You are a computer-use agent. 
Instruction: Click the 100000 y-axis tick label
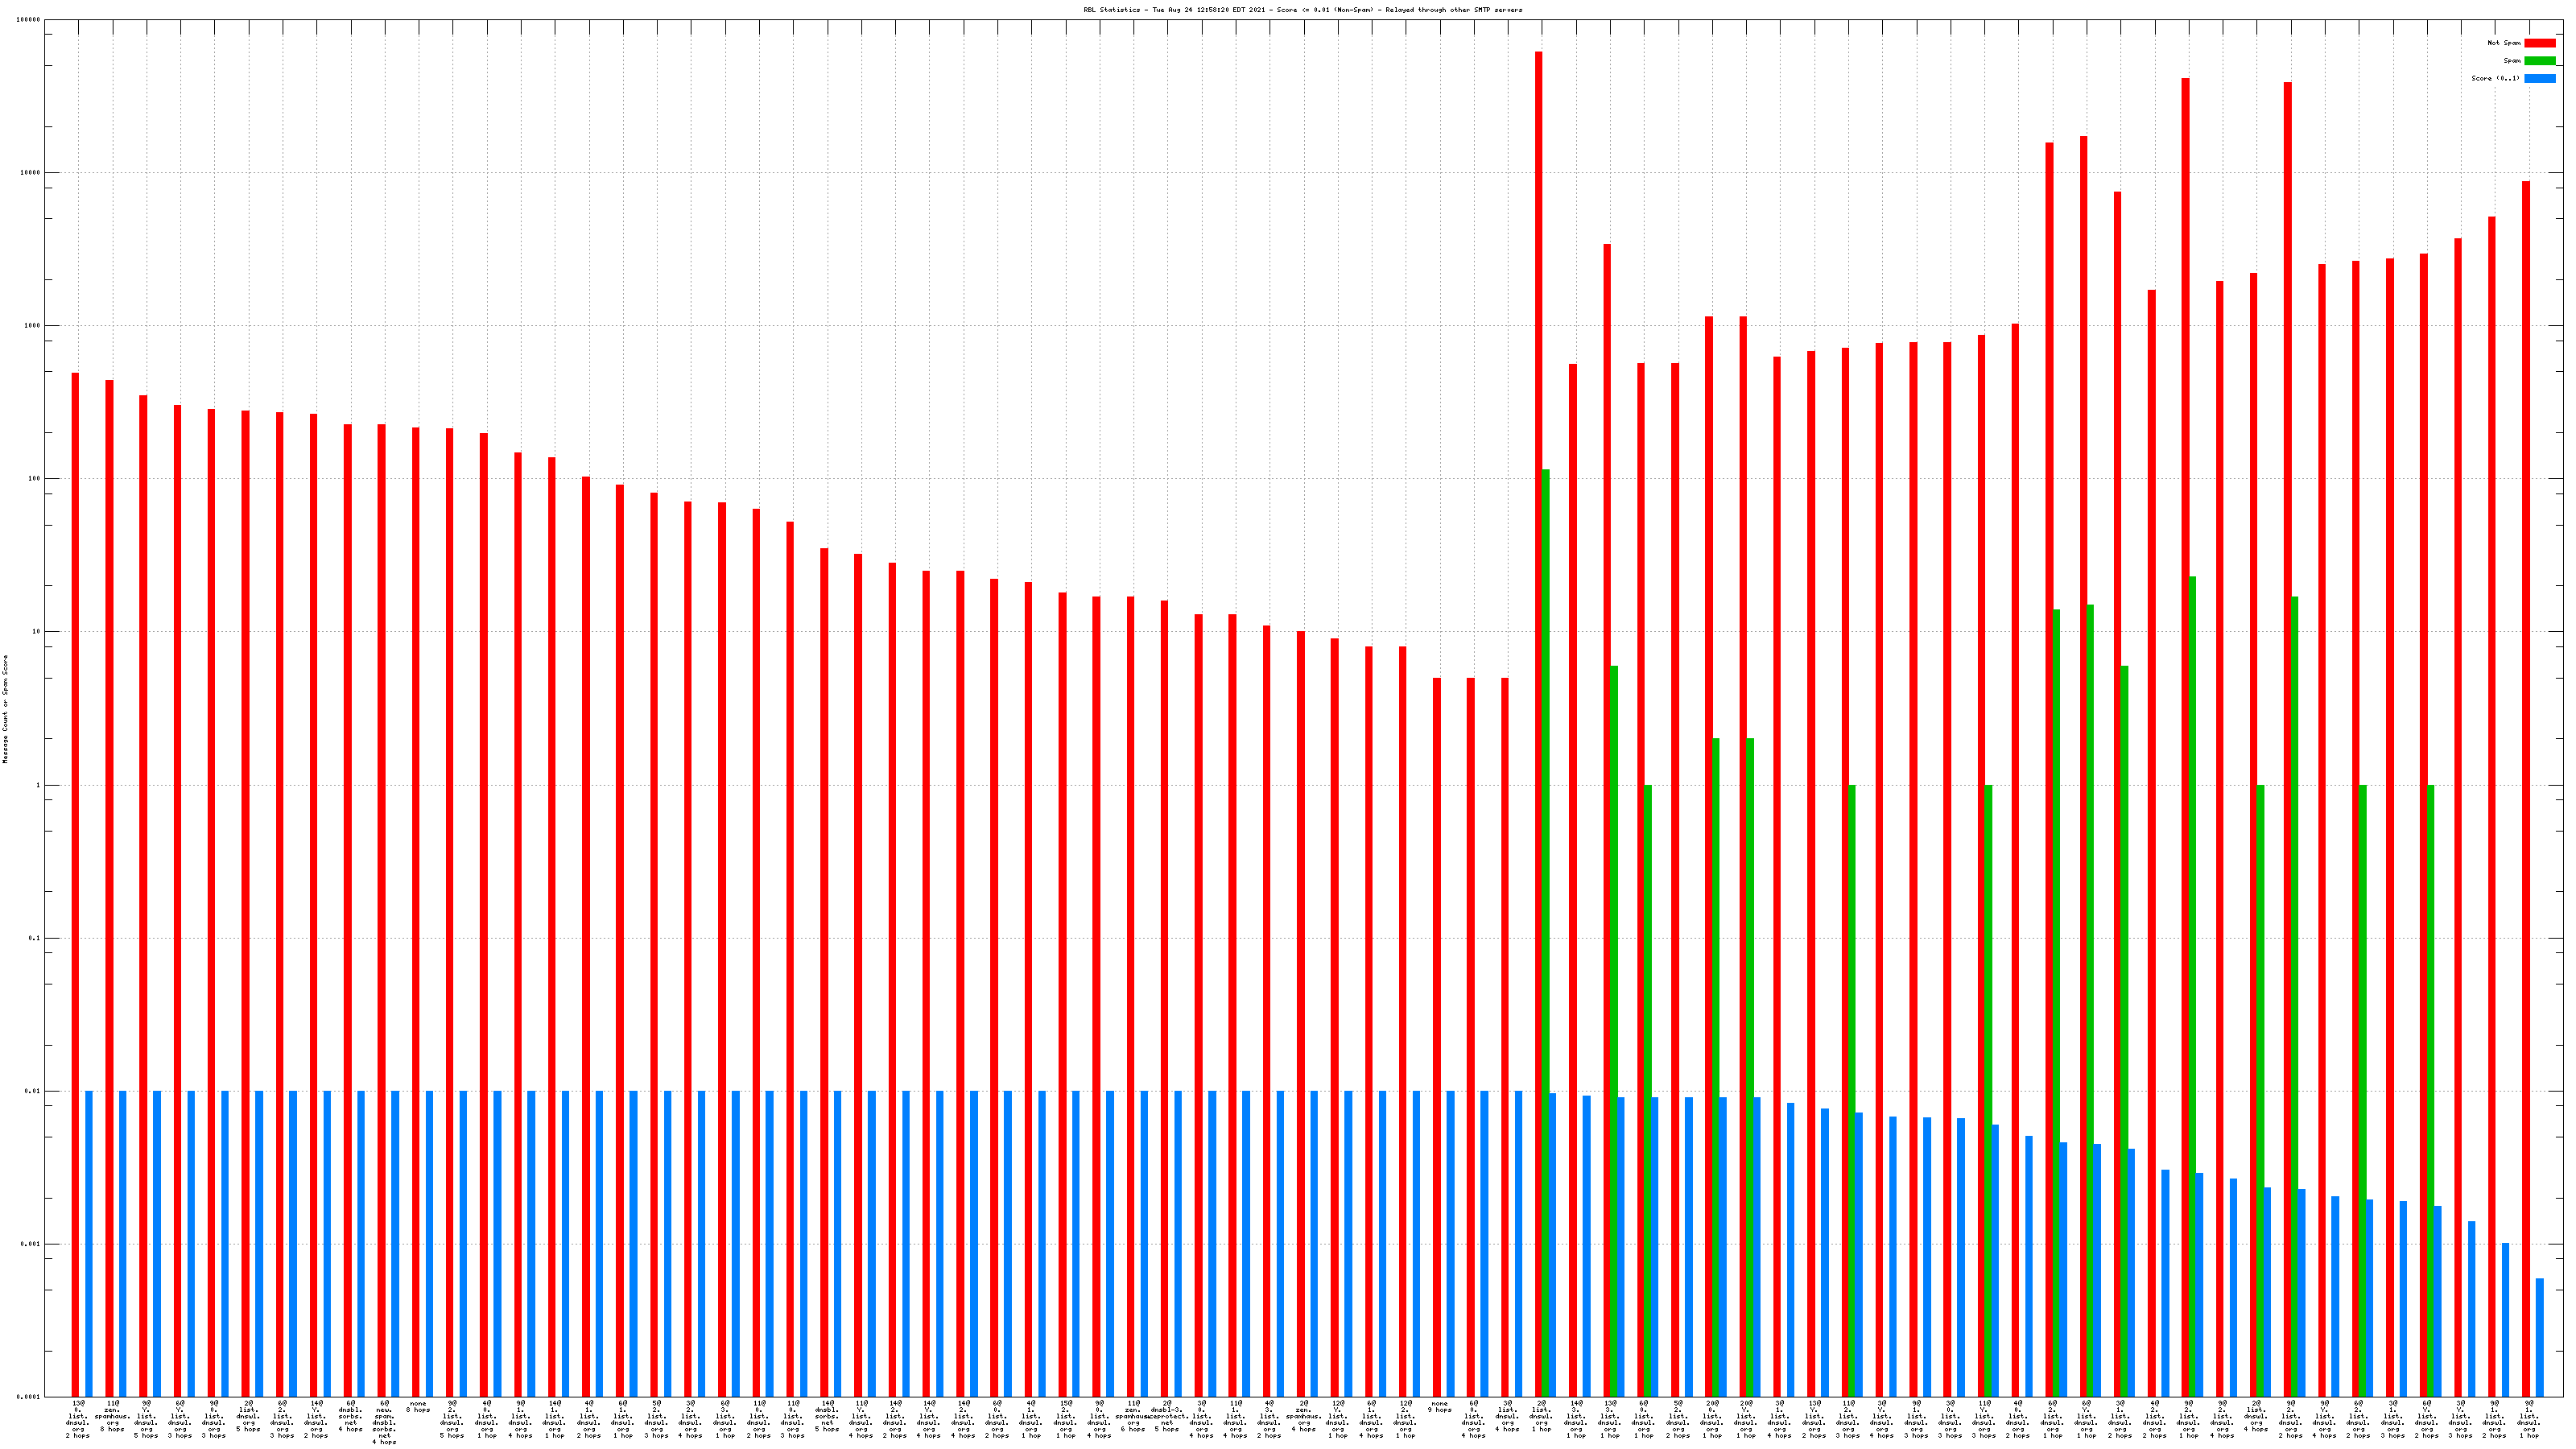(x=28, y=20)
